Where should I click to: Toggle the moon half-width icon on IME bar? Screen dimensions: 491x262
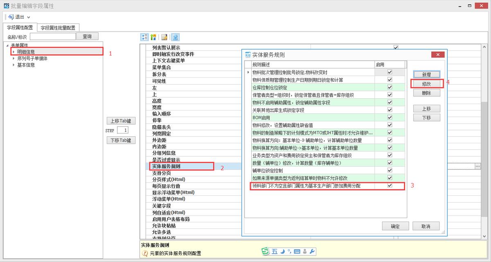[282, 251]
